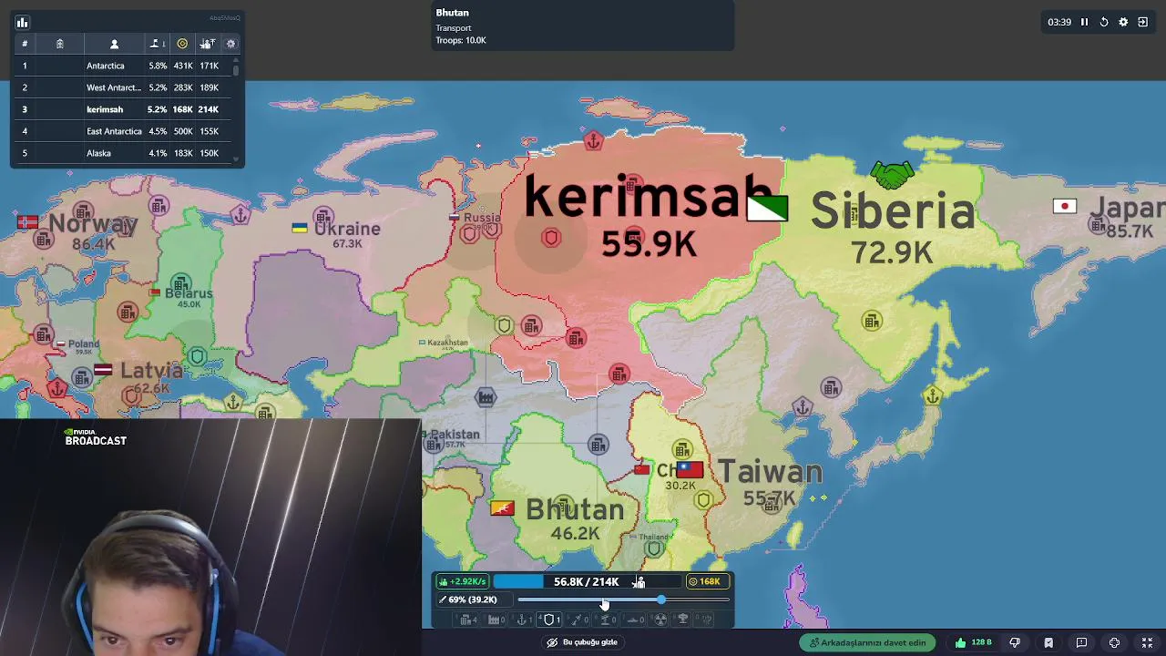The width and height of the screenshot is (1166, 656).
Task: Sort leaderboard by troops column
Action: click(x=208, y=44)
